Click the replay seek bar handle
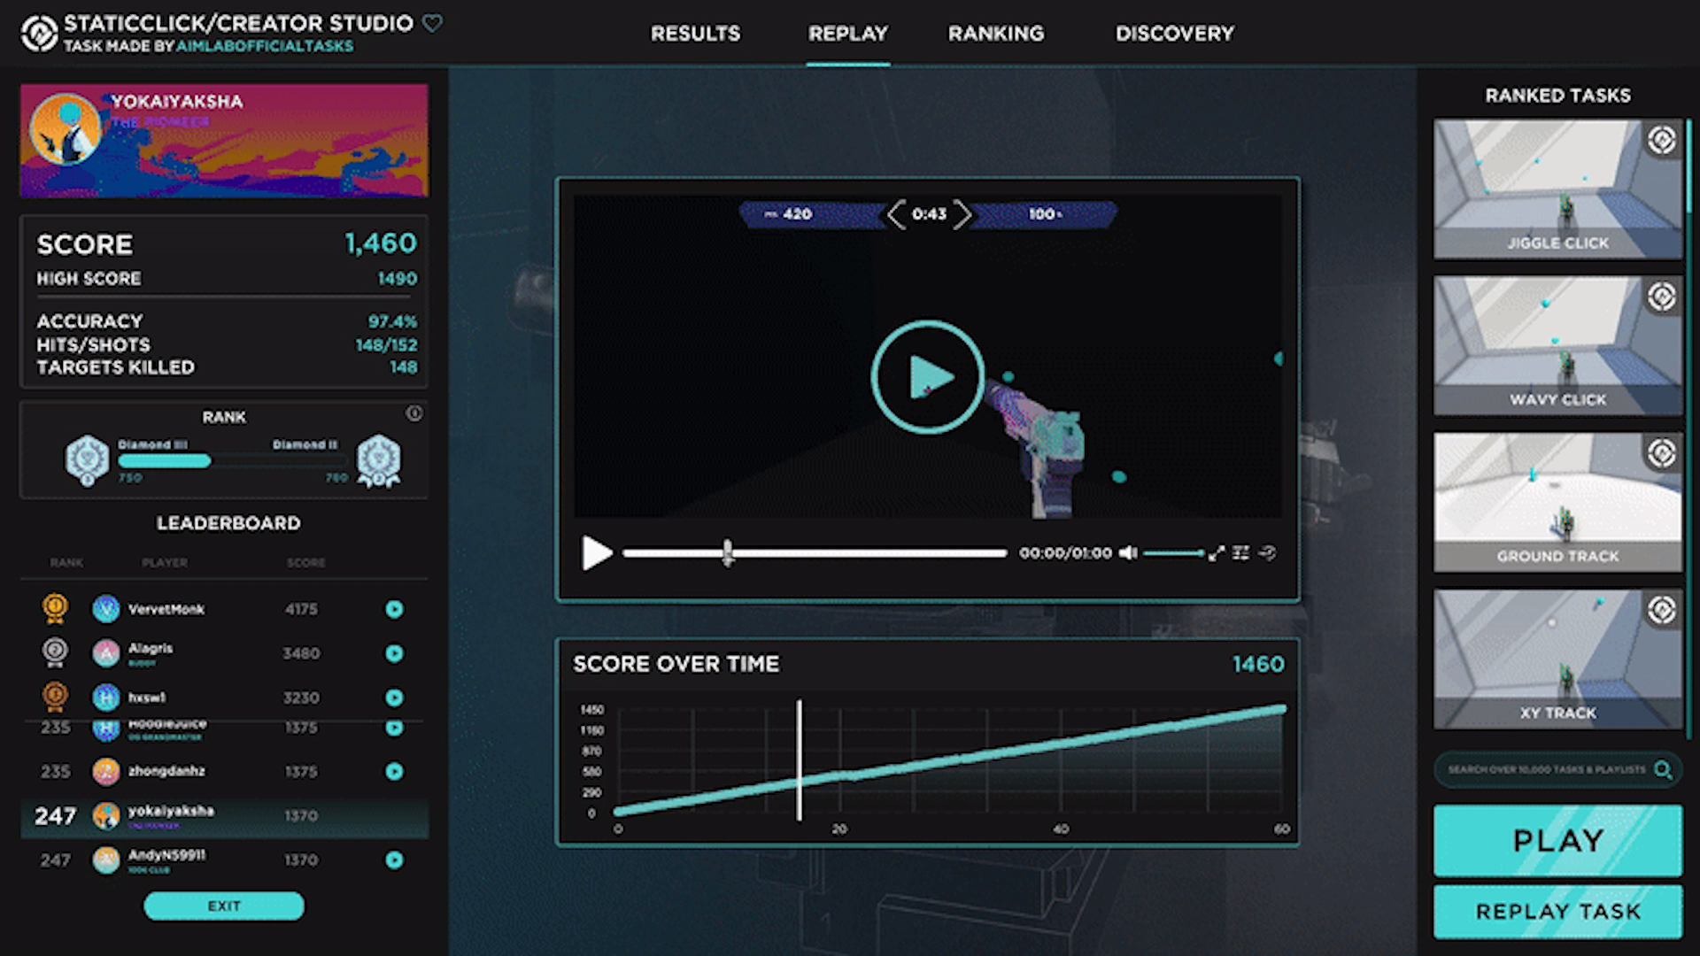 pyautogui.click(x=727, y=553)
